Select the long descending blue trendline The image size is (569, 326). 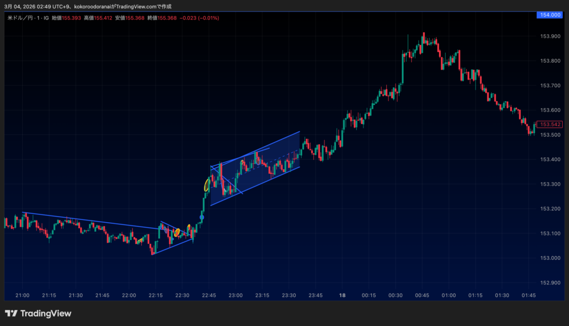(x=89, y=220)
